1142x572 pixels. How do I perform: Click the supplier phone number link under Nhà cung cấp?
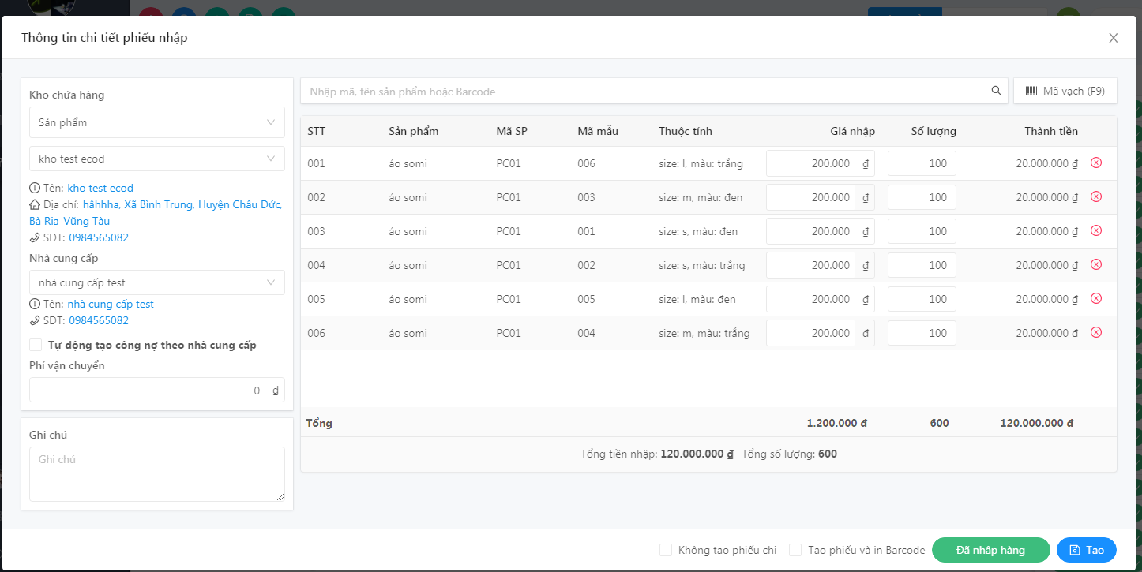(x=99, y=321)
